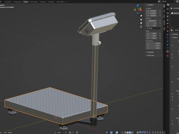The image size is (179, 134).
Task: Click the Location Z value field
Action: click(x=151, y=16)
